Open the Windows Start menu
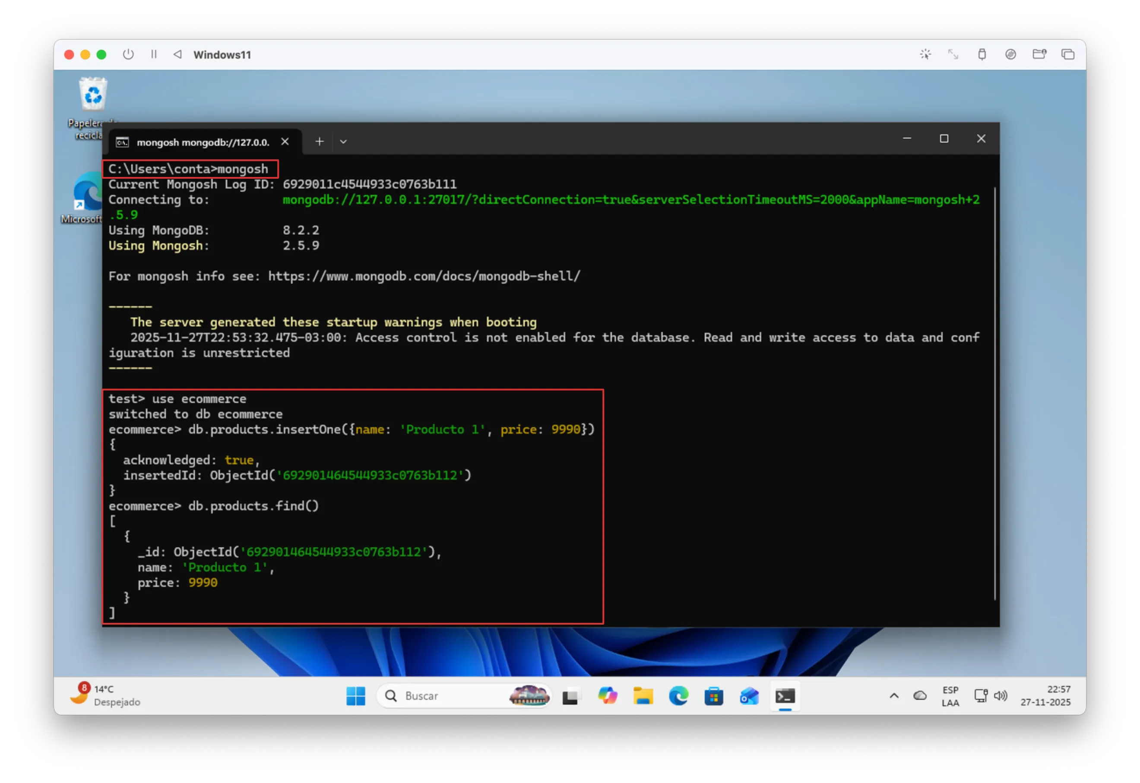Image resolution: width=1140 pixels, height=783 pixels. point(356,696)
